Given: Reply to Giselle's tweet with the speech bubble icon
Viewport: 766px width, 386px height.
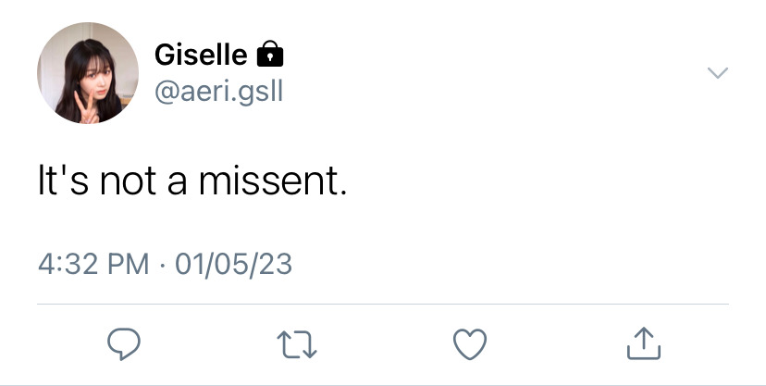Looking at the screenshot, I should (x=124, y=344).
